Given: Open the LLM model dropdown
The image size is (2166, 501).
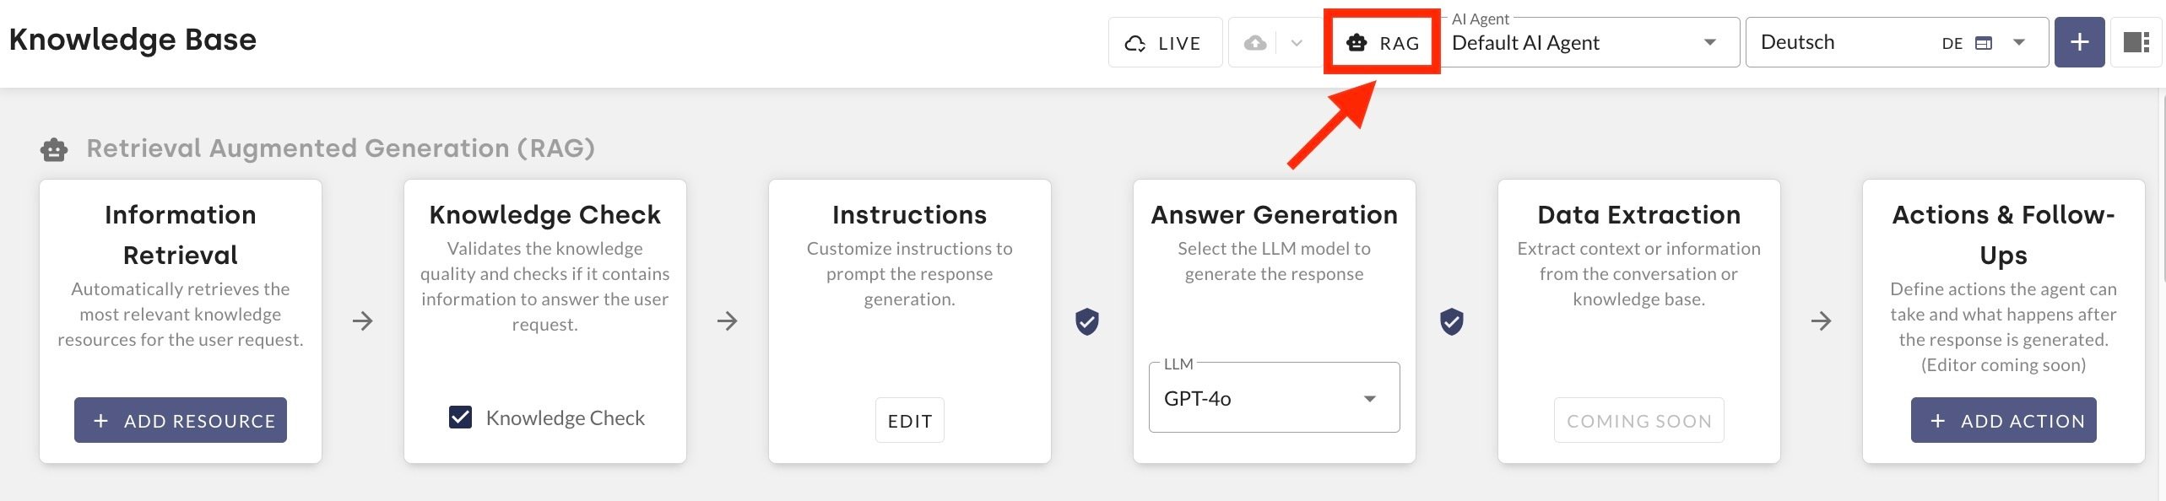Looking at the screenshot, I should click(1274, 398).
